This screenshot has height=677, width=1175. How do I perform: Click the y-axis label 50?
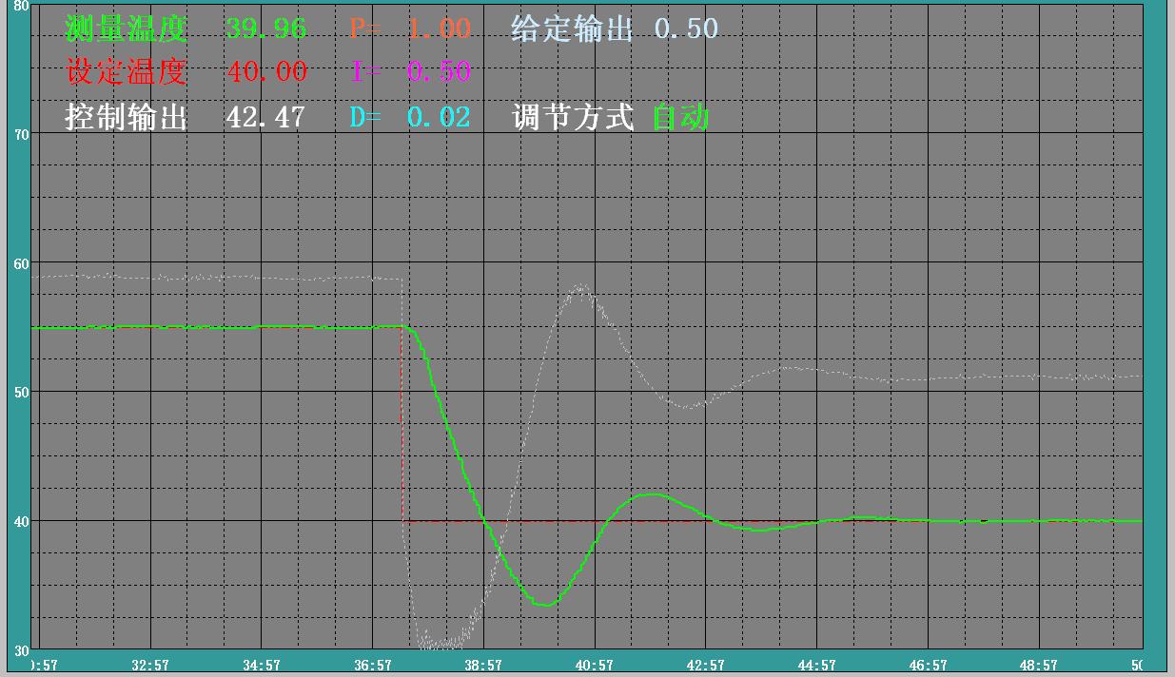click(x=21, y=393)
